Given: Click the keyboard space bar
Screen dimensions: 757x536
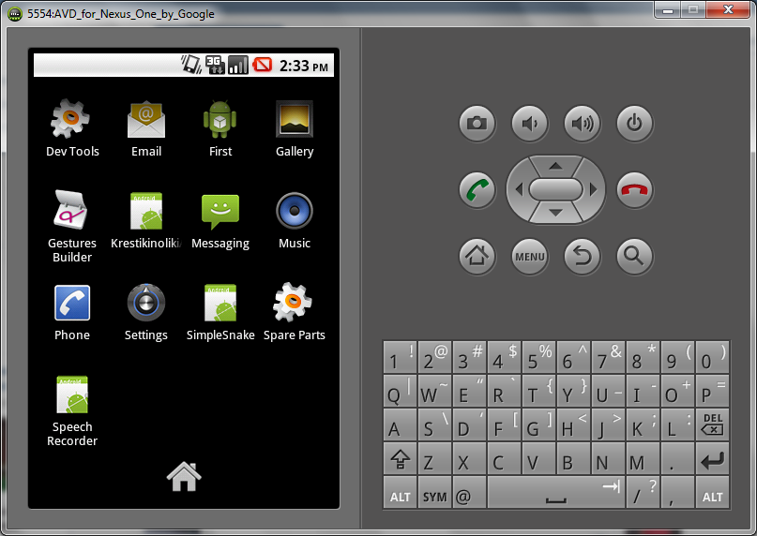Looking at the screenshot, I should pyautogui.click(x=556, y=493).
